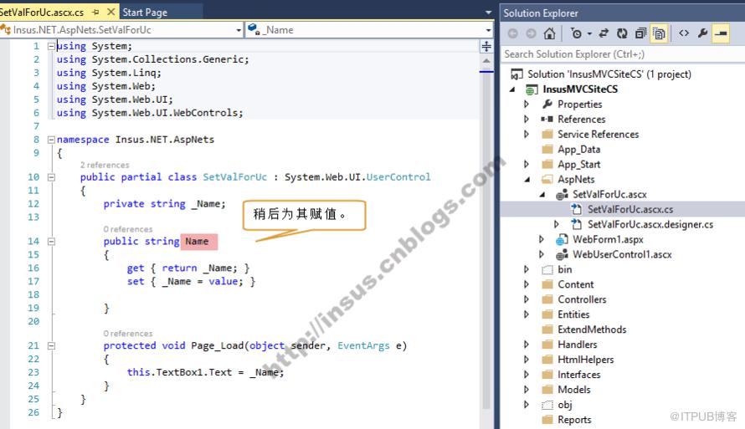Viewport: 745px width, 429px height.
Task: Select WebForm1.aspx in Solution Explorer
Action: point(608,239)
